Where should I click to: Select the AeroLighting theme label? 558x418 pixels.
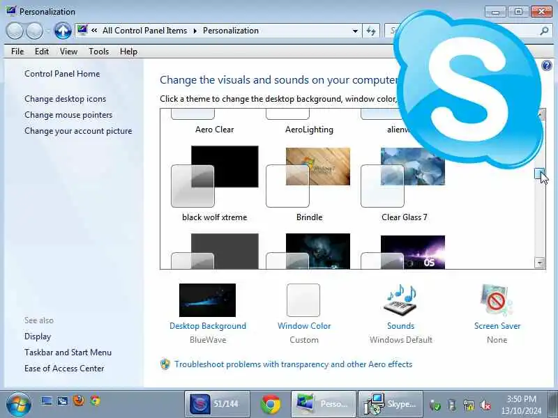[309, 130]
